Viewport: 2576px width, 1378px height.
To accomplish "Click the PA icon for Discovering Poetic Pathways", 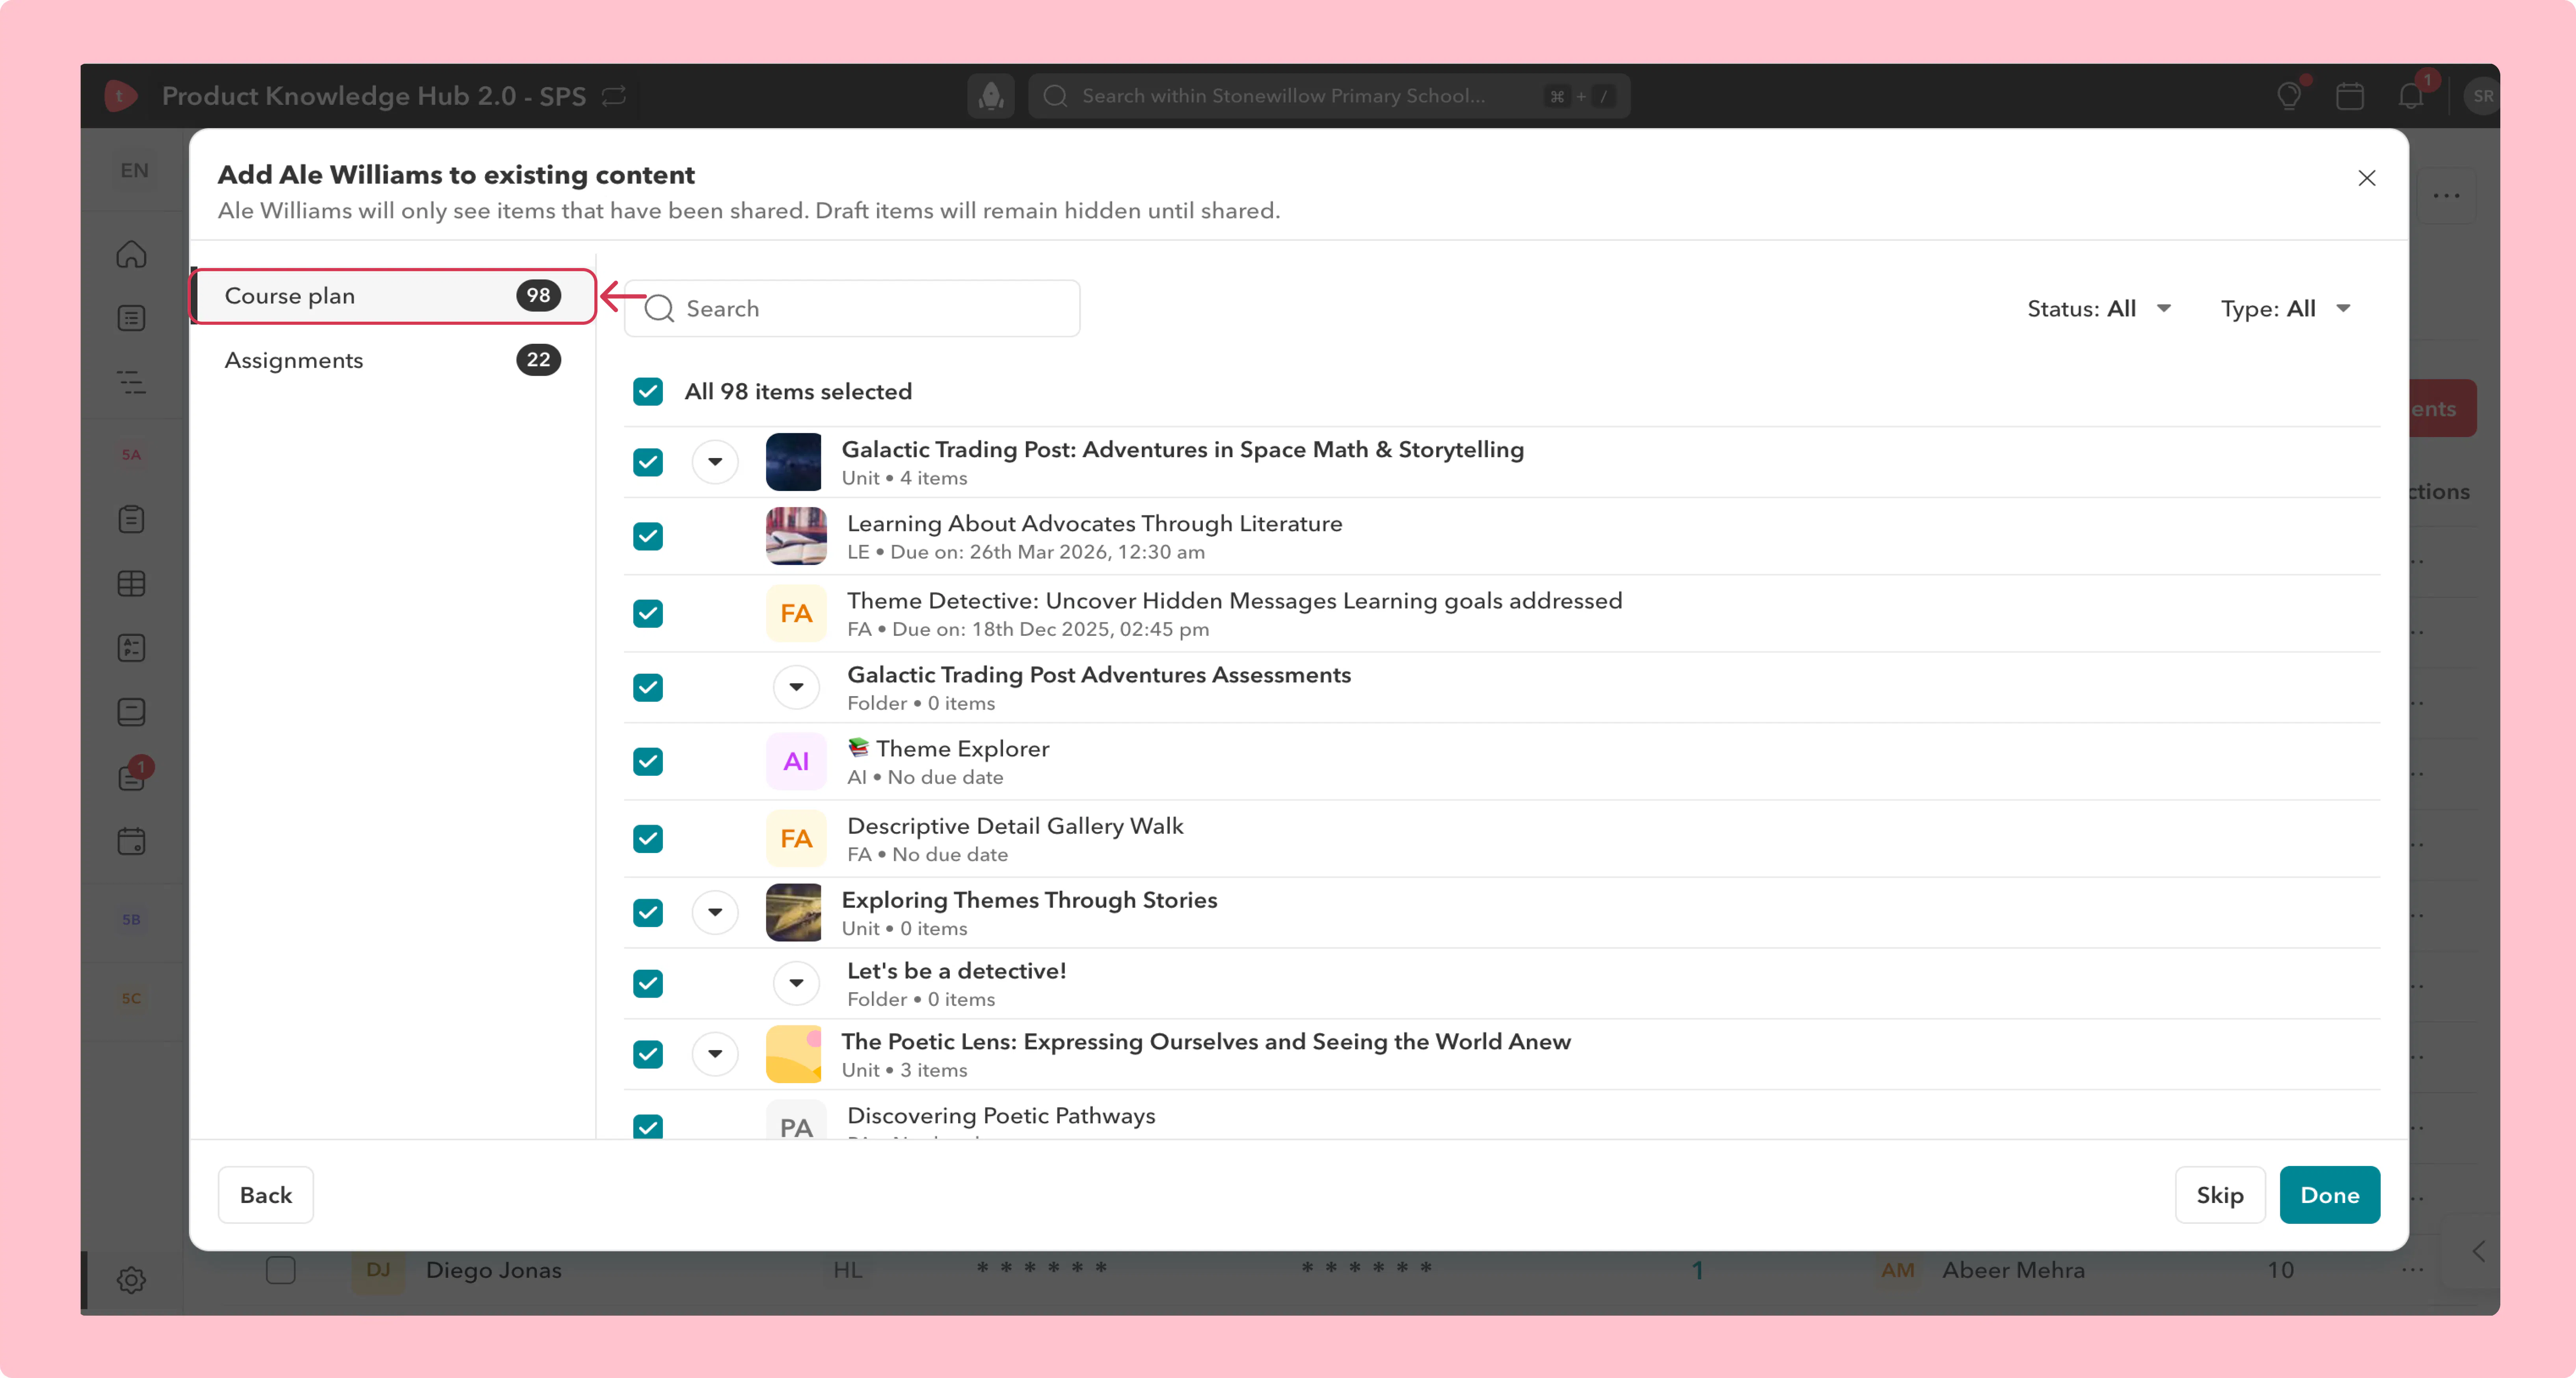I will [796, 1120].
